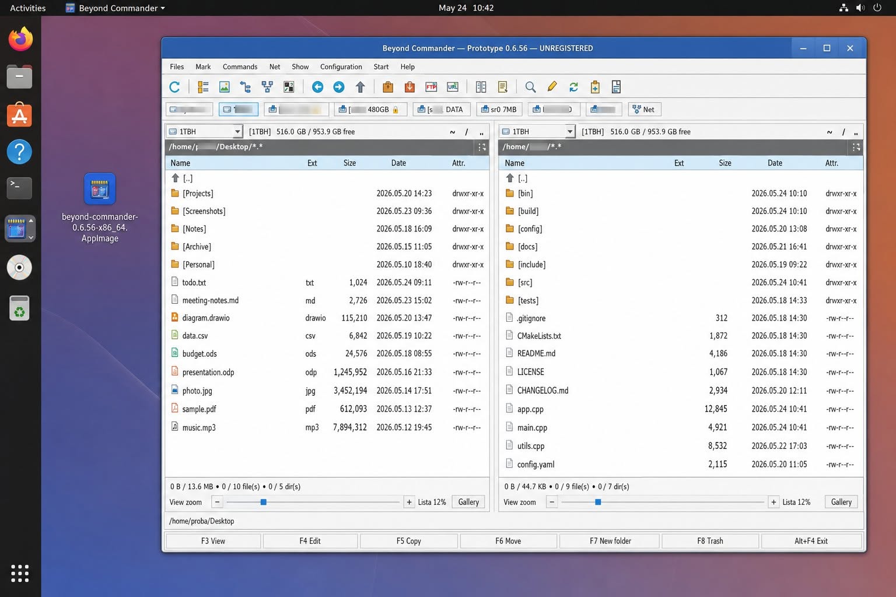
Task: Click the invert selection checkerboard icon
Action: pyautogui.click(x=289, y=87)
